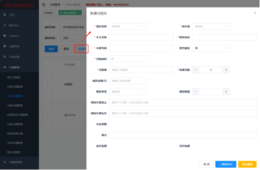This screenshot has height=170, width=260.
Task: Open the 停车场 dropdown
Action: pos(211,27)
